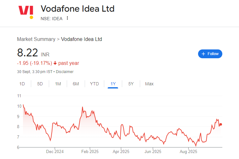Show the 5Y price history
Screen dimensions: 239x159
131,84
